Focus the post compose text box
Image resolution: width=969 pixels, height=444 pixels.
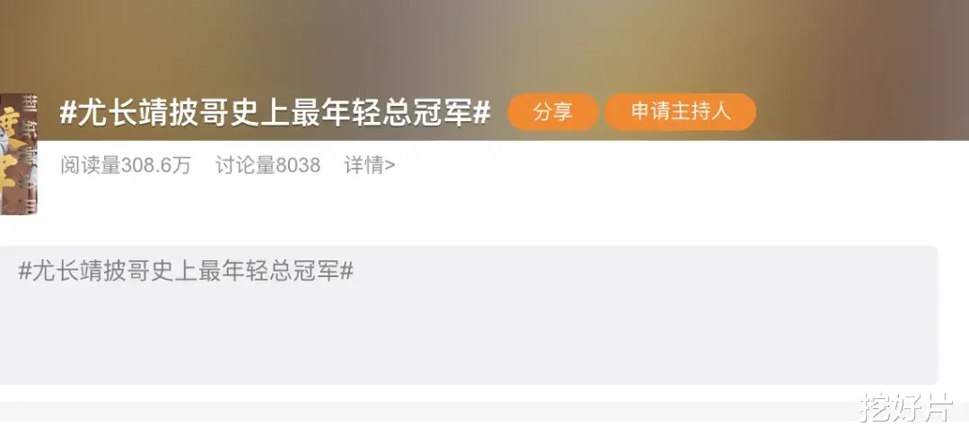(468, 315)
